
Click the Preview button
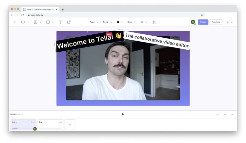coord(216,22)
